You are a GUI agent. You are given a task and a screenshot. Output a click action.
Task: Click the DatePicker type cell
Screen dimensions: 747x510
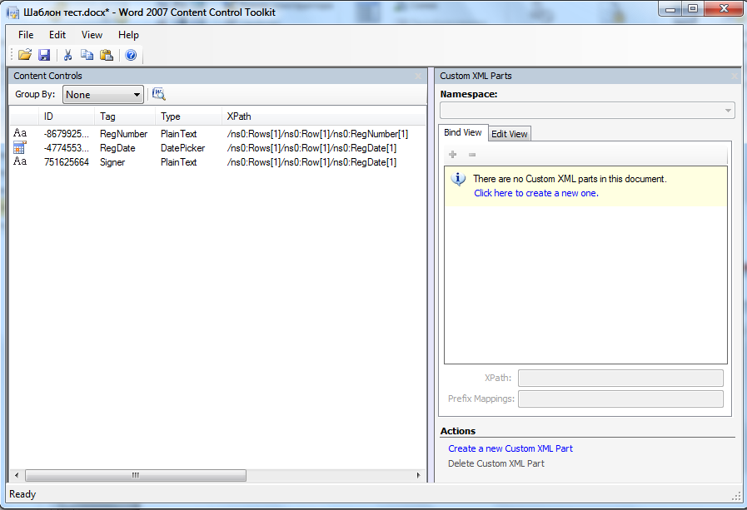(x=182, y=148)
